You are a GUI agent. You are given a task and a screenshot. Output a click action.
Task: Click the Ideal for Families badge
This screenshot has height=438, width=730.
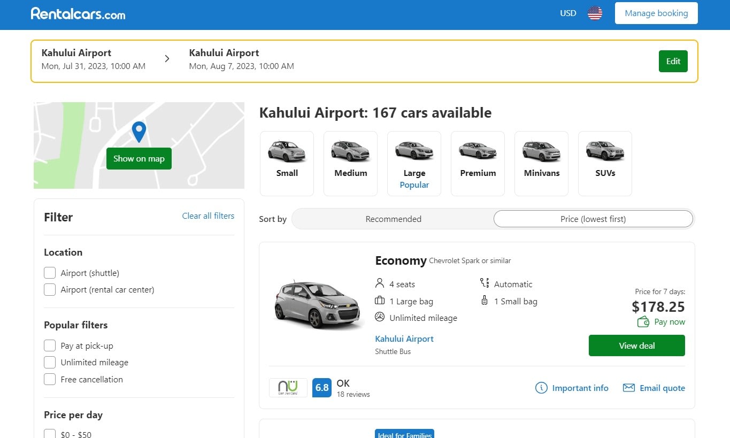[404, 434]
